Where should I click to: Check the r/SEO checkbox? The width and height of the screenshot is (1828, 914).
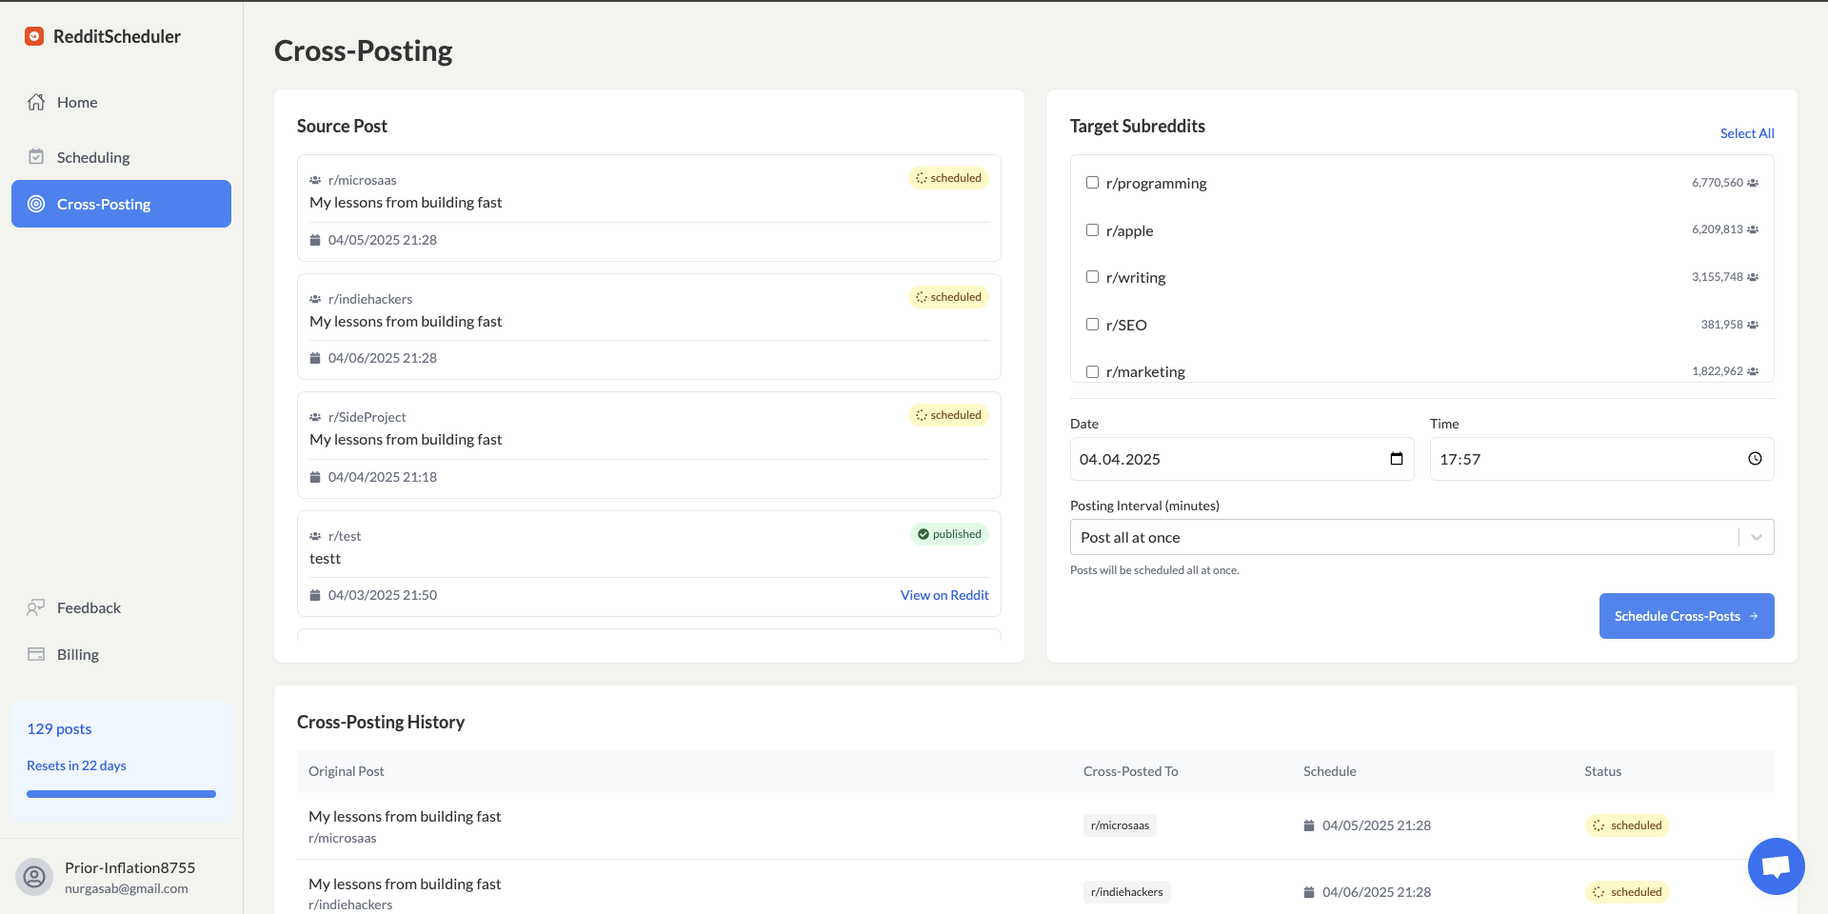pyautogui.click(x=1092, y=325)
